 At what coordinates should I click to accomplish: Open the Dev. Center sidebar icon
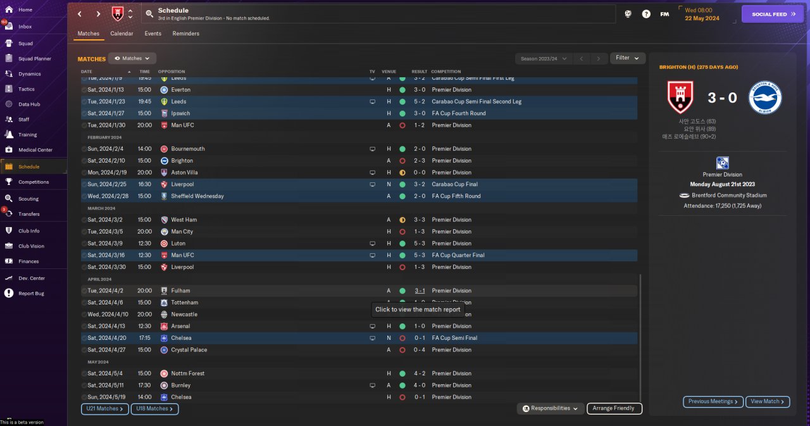[9, 278]
